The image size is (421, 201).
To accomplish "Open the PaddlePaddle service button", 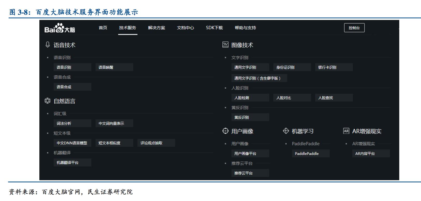I will coord(311,154).
